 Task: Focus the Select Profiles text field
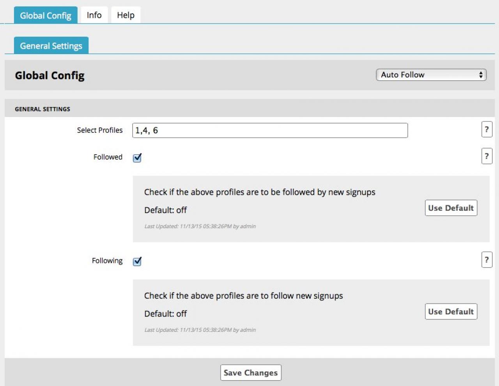pyautogui.click(x=270, y=130)
